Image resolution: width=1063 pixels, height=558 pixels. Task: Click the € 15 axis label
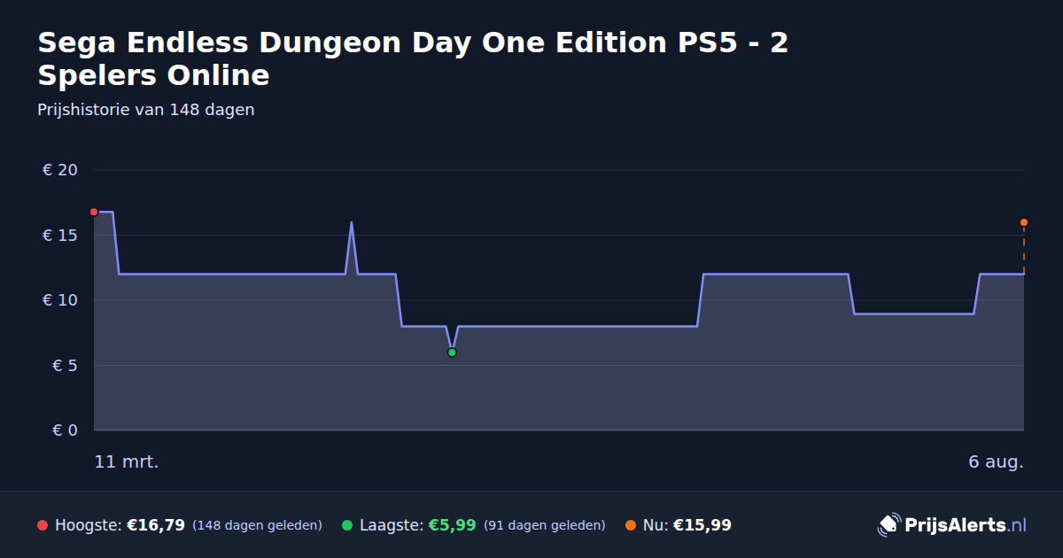click(60, 236)
